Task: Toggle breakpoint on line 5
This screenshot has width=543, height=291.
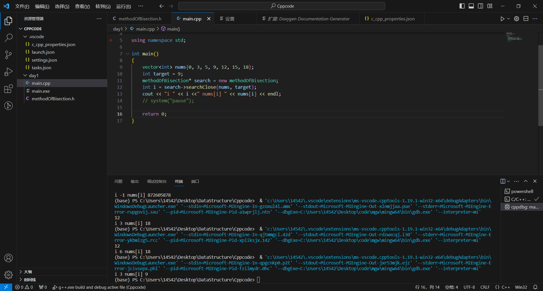Action: [x=111, y=40]
